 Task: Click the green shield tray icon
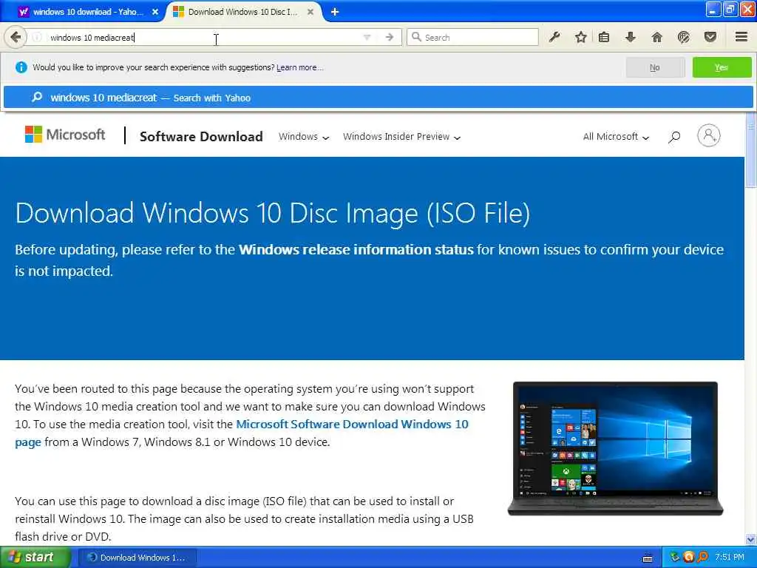click(x=675, y=558)
